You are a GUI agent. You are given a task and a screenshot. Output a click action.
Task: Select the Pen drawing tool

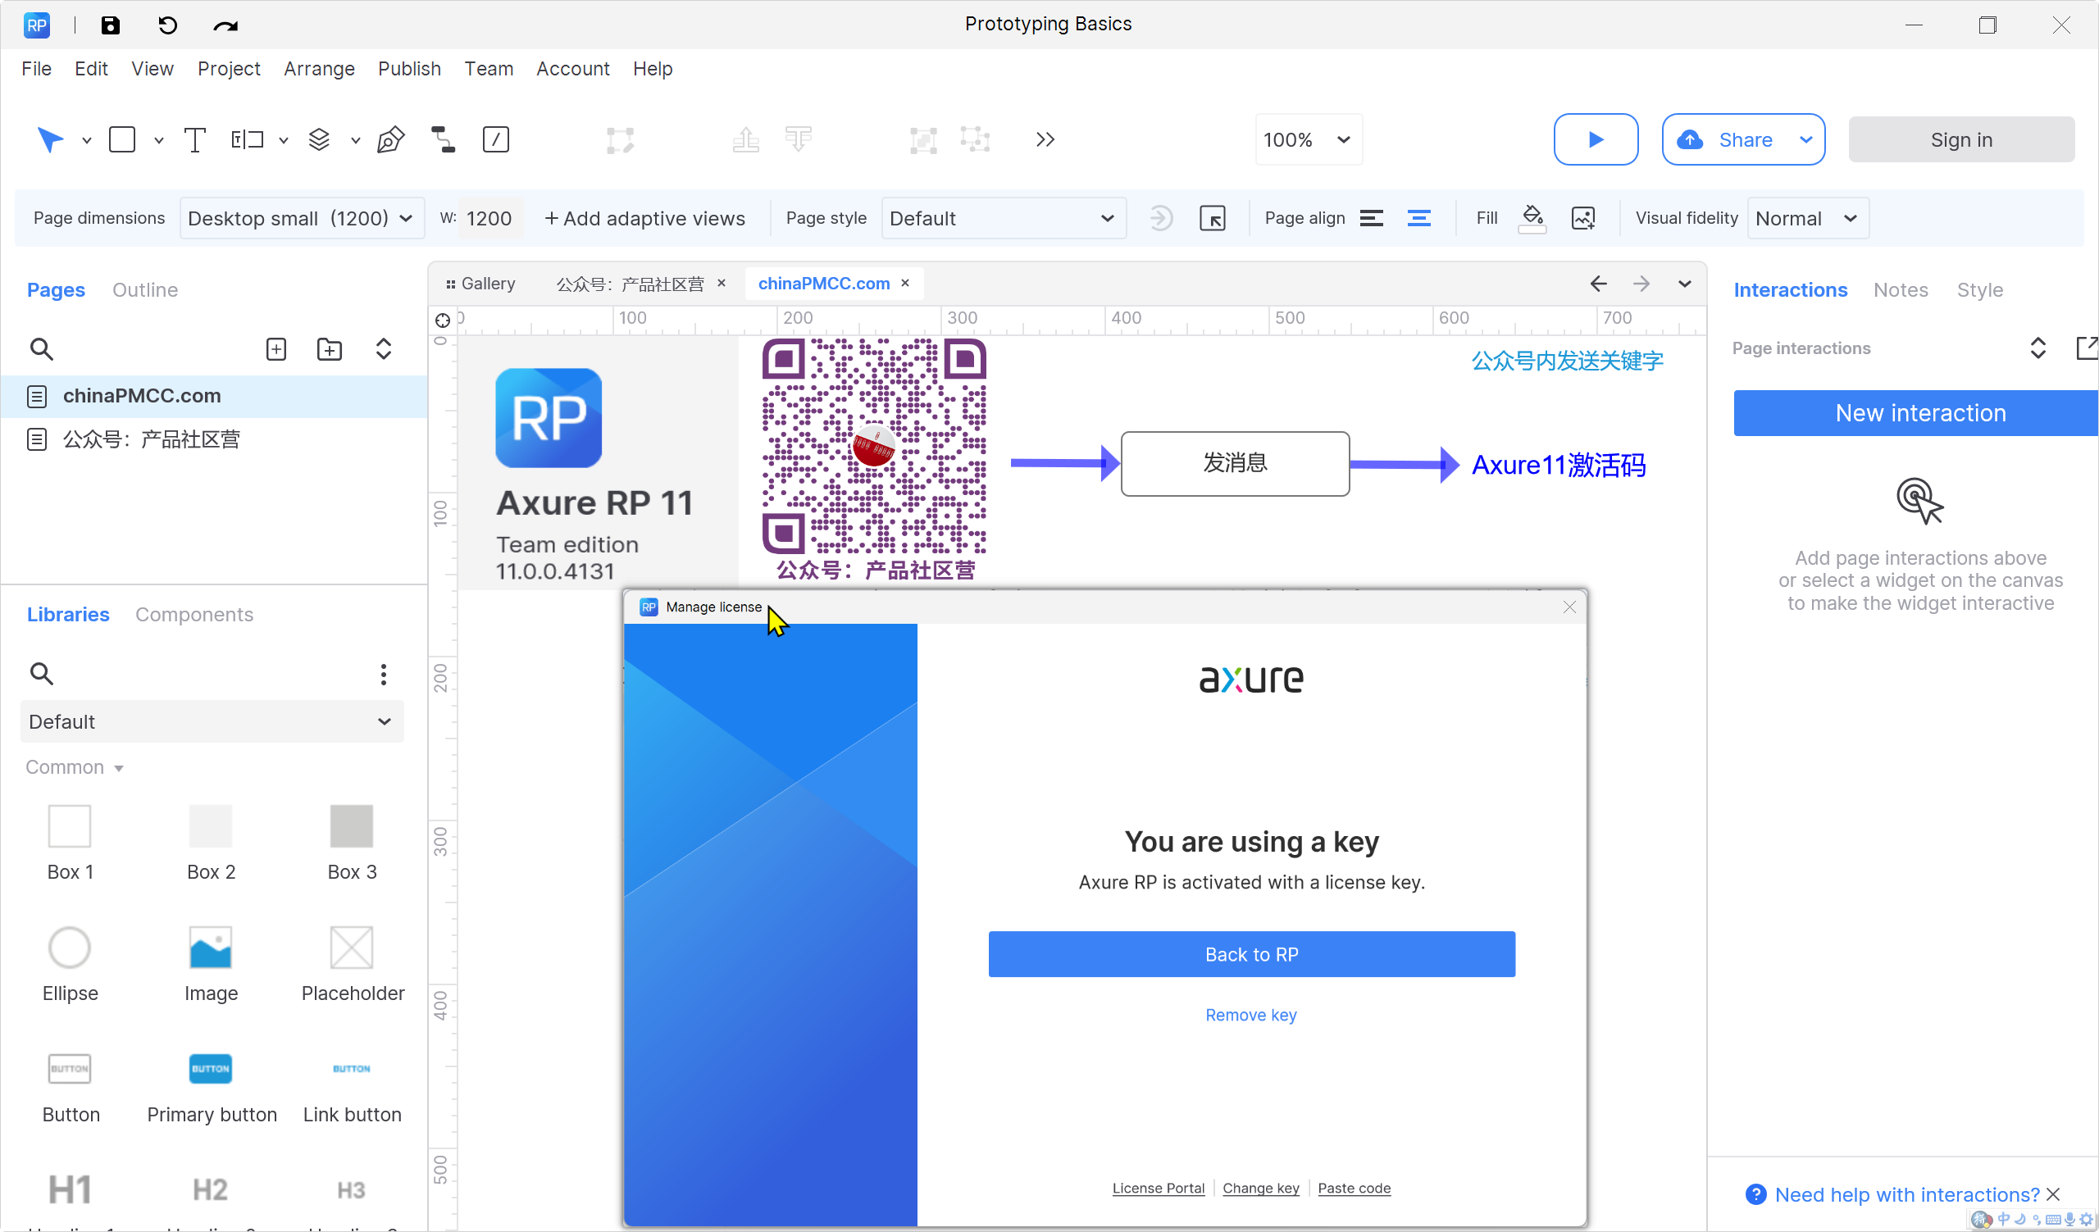click(390, 140)
